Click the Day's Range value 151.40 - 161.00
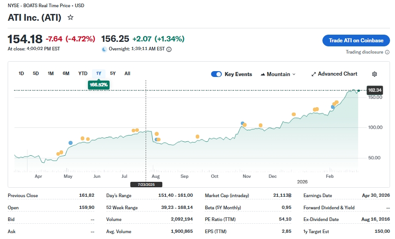395x239 pixels. coord(175,195)
